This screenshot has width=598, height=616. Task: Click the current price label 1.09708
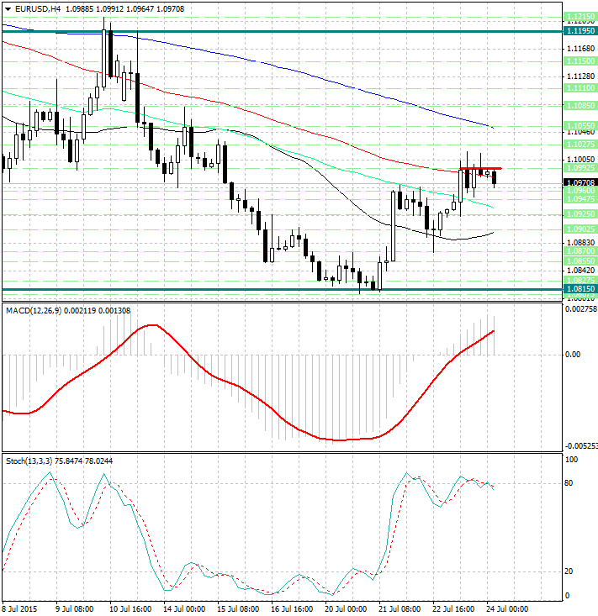pos(580,182)
